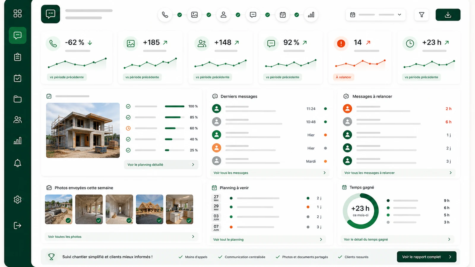This screenshot has height=267, width=475.
Task: Toggle the check circle on the 40 % row
Action: pos(128,139)
